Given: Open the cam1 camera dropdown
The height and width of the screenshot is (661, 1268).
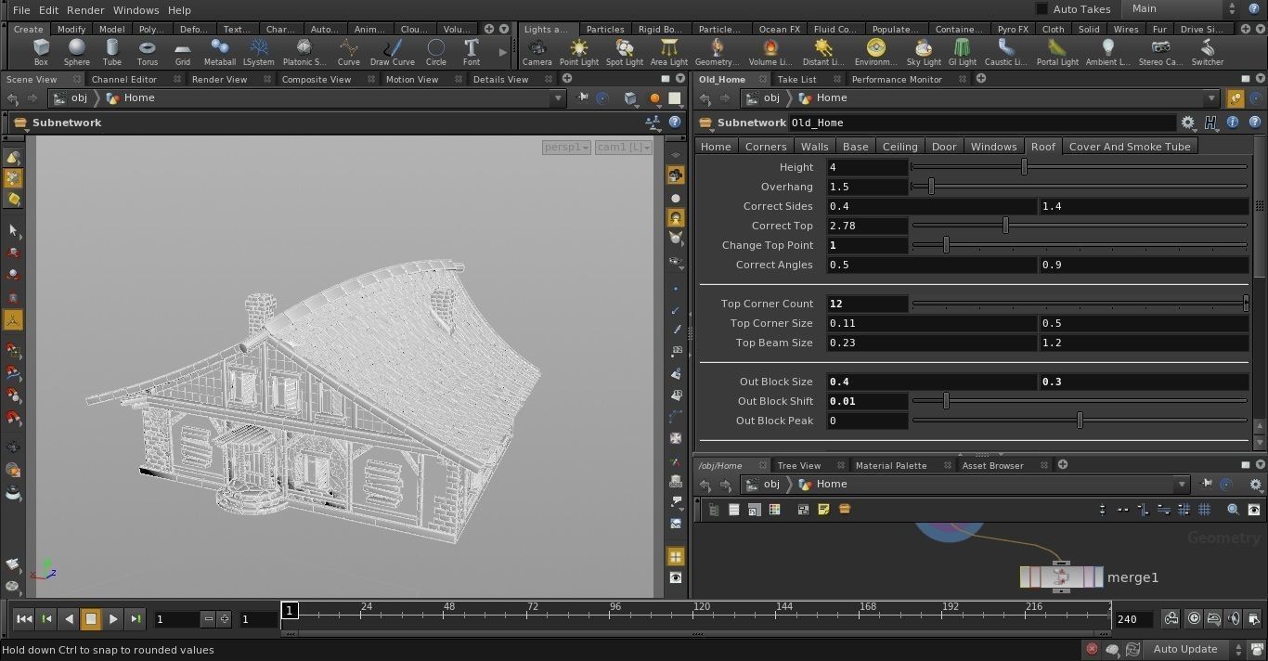Looking at the screenshot, I should pyautogui.click(x=624, y=147).
